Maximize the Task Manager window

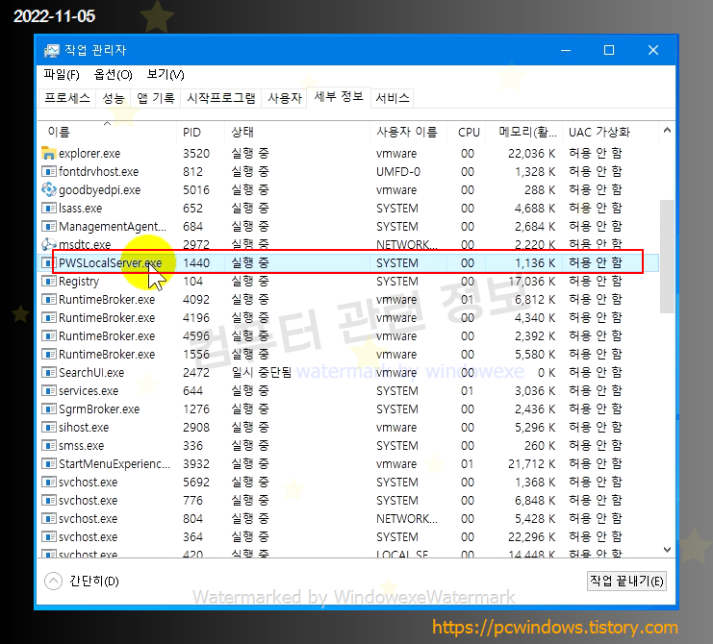[x=609, y=50]
